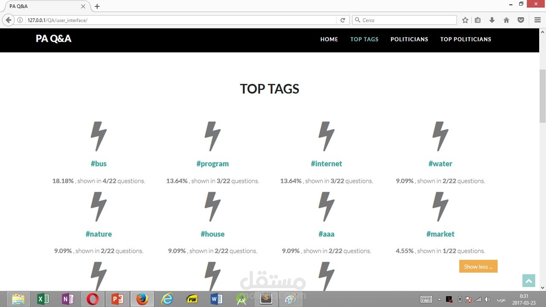Image resolution: width=546 pixels, height=307 pixels.
Task: Click the scrollbar down arrow
Action: coord(543,287)
